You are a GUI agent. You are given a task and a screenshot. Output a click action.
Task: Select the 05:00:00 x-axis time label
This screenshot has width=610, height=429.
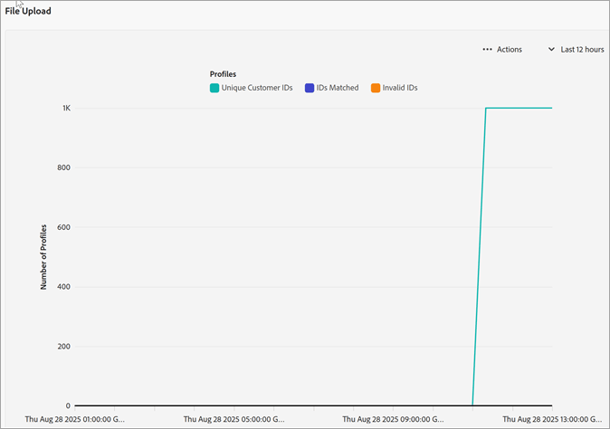coord(234,419)
